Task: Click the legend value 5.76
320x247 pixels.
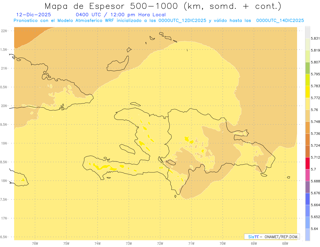Action: point(314,110)
